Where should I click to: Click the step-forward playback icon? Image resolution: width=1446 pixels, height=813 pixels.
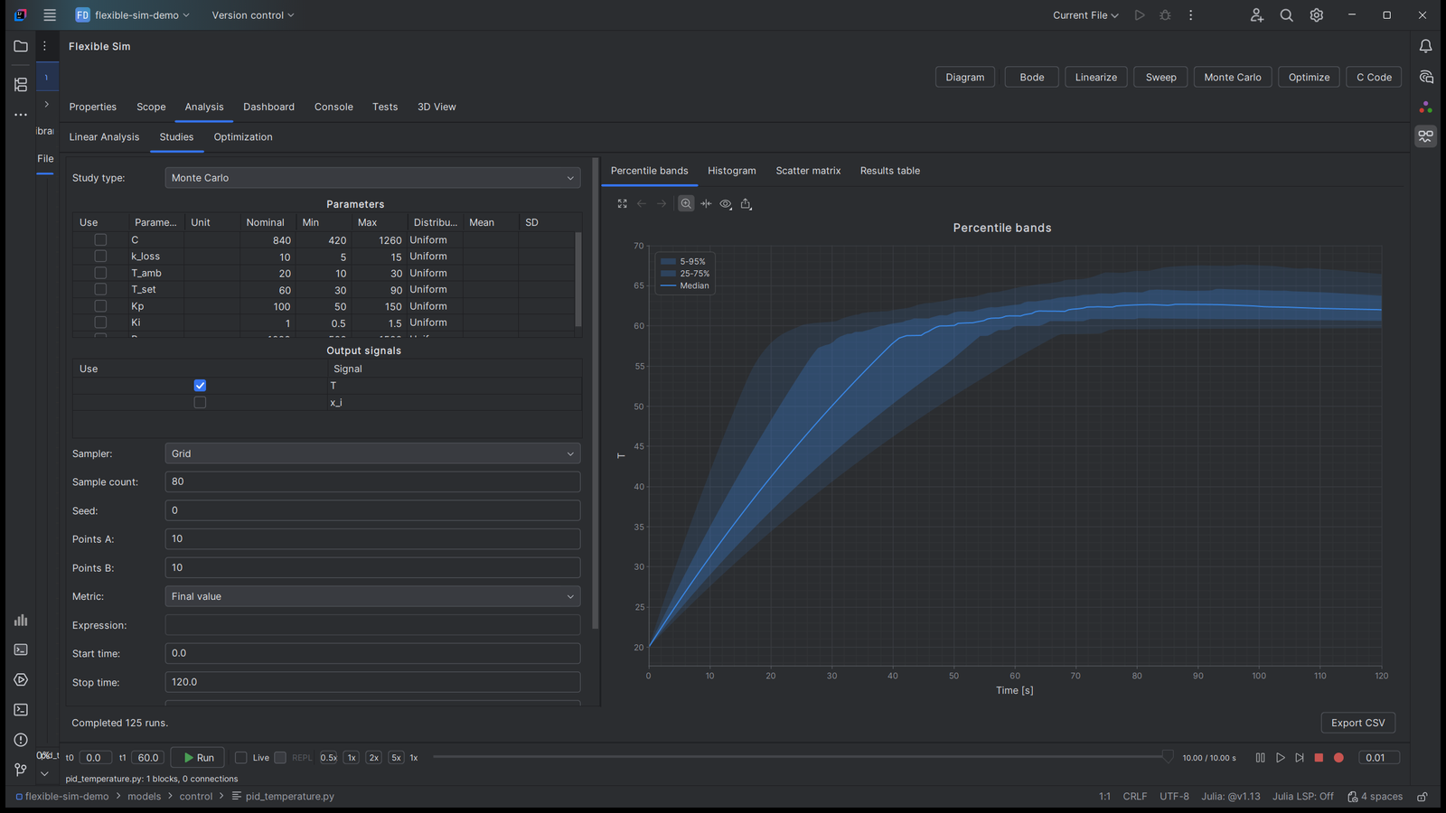click(x=1300, y=758)
